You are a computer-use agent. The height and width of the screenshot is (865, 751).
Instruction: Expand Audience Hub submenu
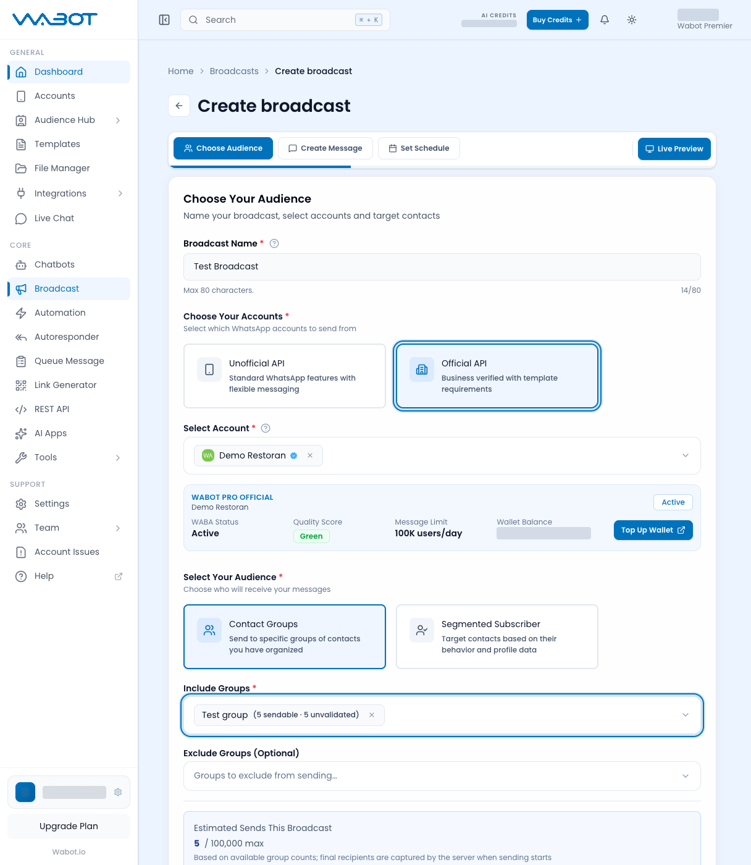(118, 120)
